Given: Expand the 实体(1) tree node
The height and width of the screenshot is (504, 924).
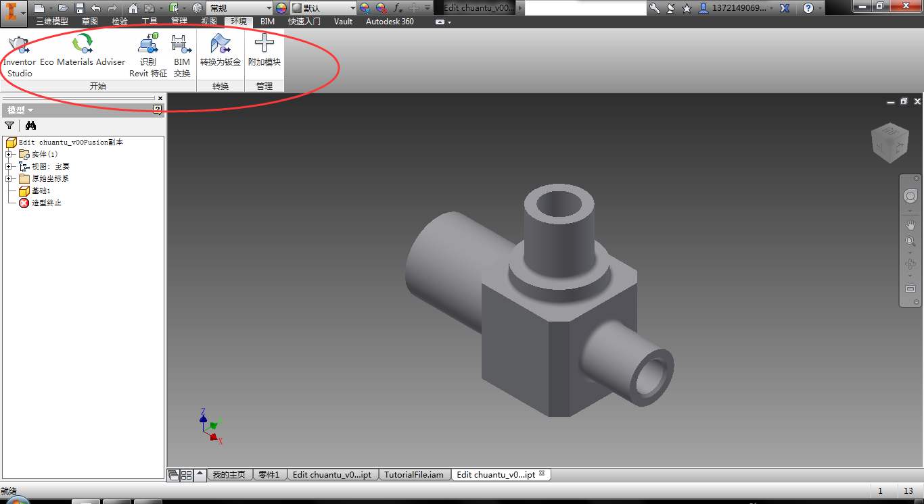Looking at the screenshot, I should pyautogui.click(x=9, y=154).
